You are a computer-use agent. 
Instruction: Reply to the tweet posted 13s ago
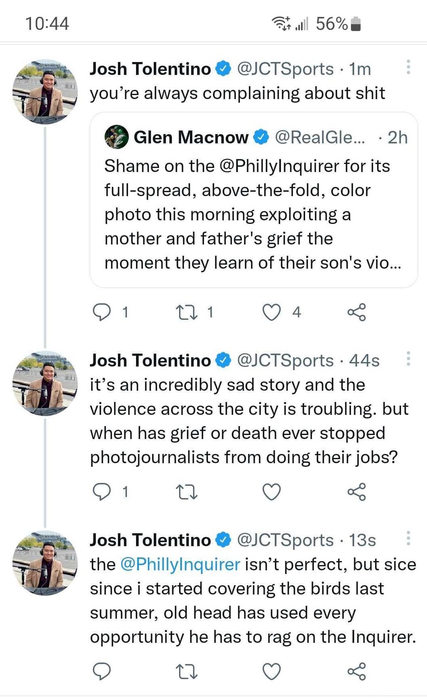pos(102,671)
